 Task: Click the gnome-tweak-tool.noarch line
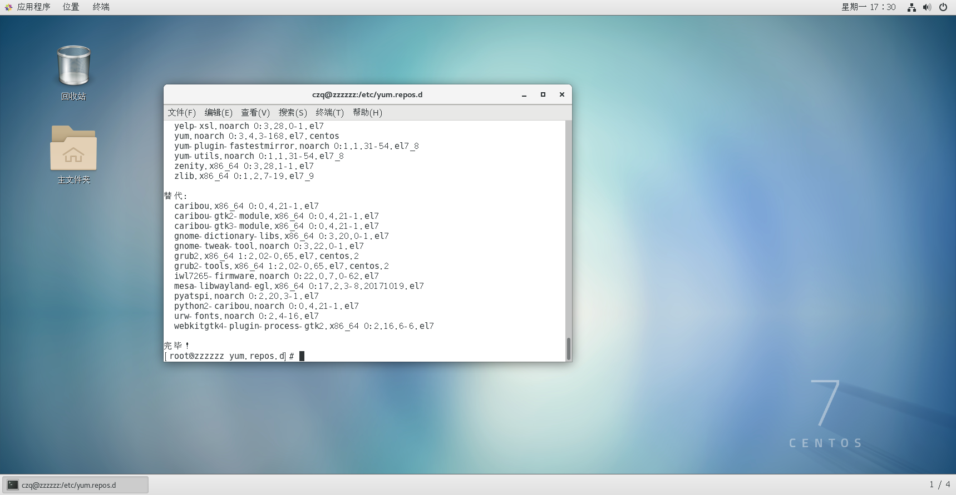point(269,246)
